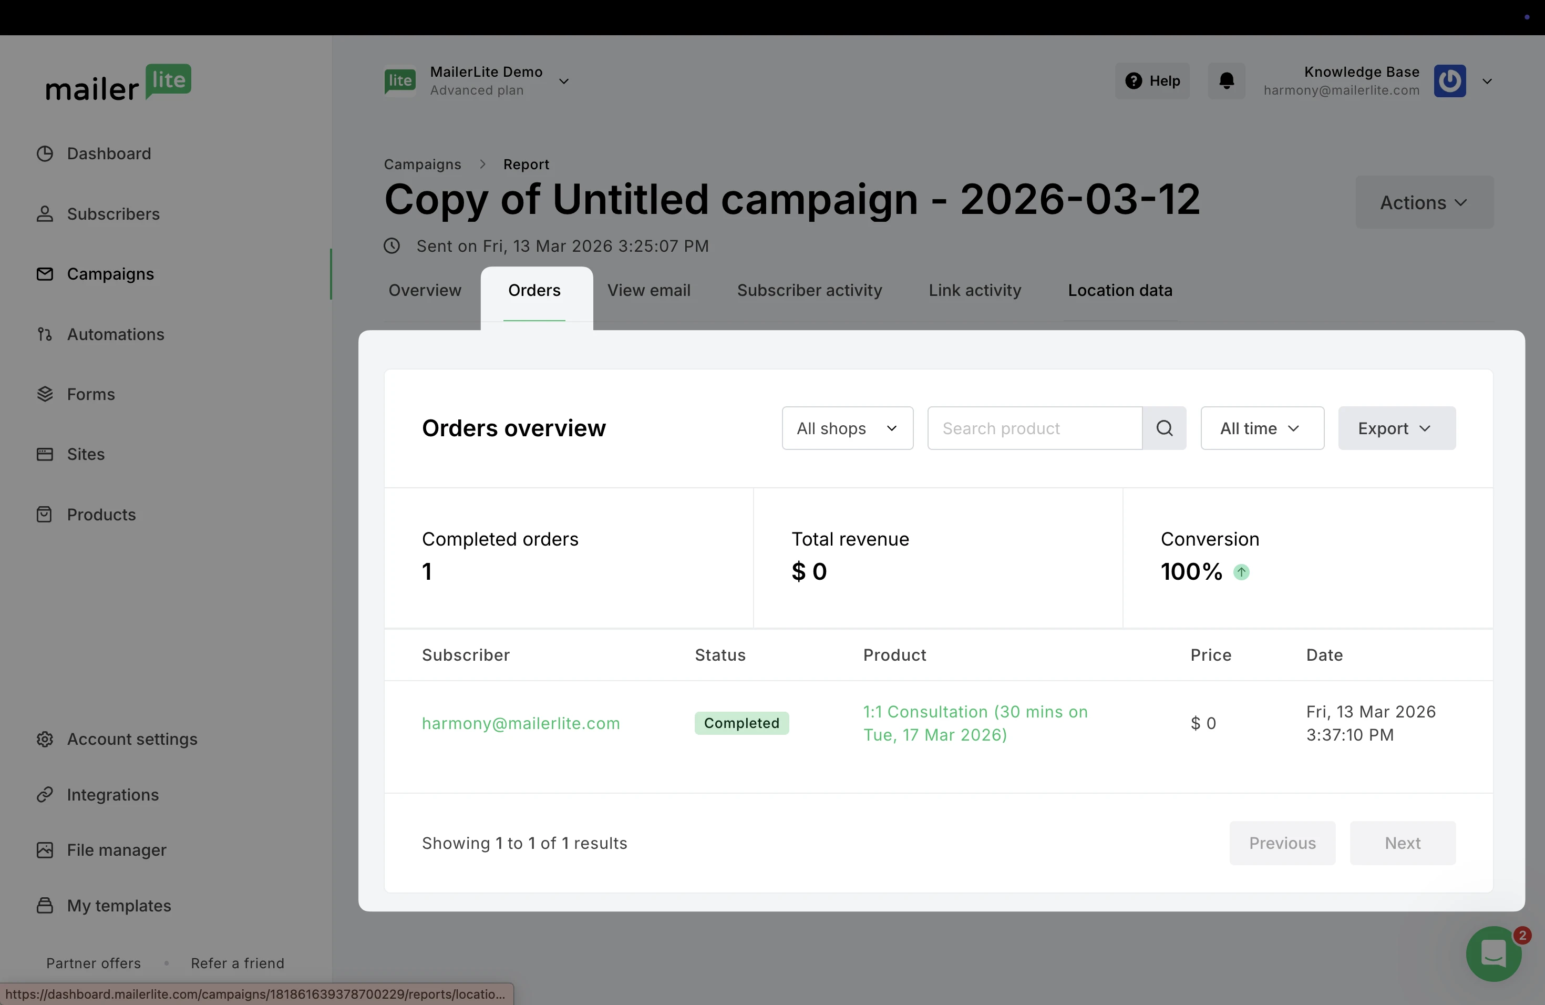Click the search magnifier icon
This screenshot has height=1005, width=1545.
pos(1164,428)
